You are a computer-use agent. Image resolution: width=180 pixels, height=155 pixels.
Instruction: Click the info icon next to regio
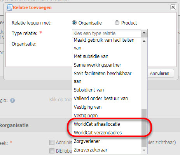click(x=12, y=100)
